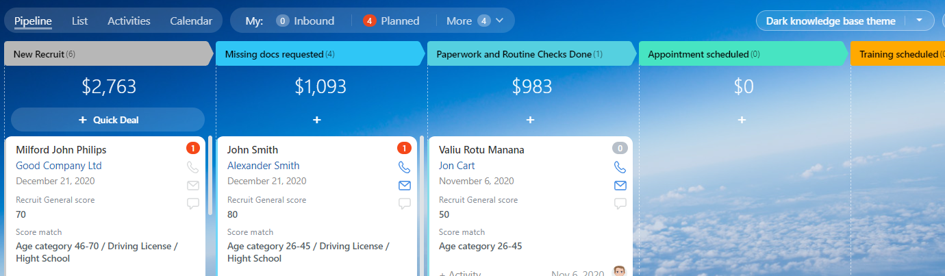This screenshot has height=276, width=945.
Task: Add deal in Missing docs requested column
Action: pyautogui.click(x=317, y=120)
